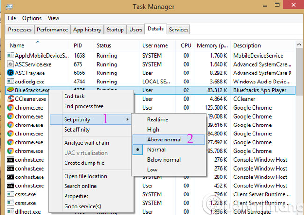Click the audiodg.exe process icon
The image size is (304, 215).
(11, 82)
